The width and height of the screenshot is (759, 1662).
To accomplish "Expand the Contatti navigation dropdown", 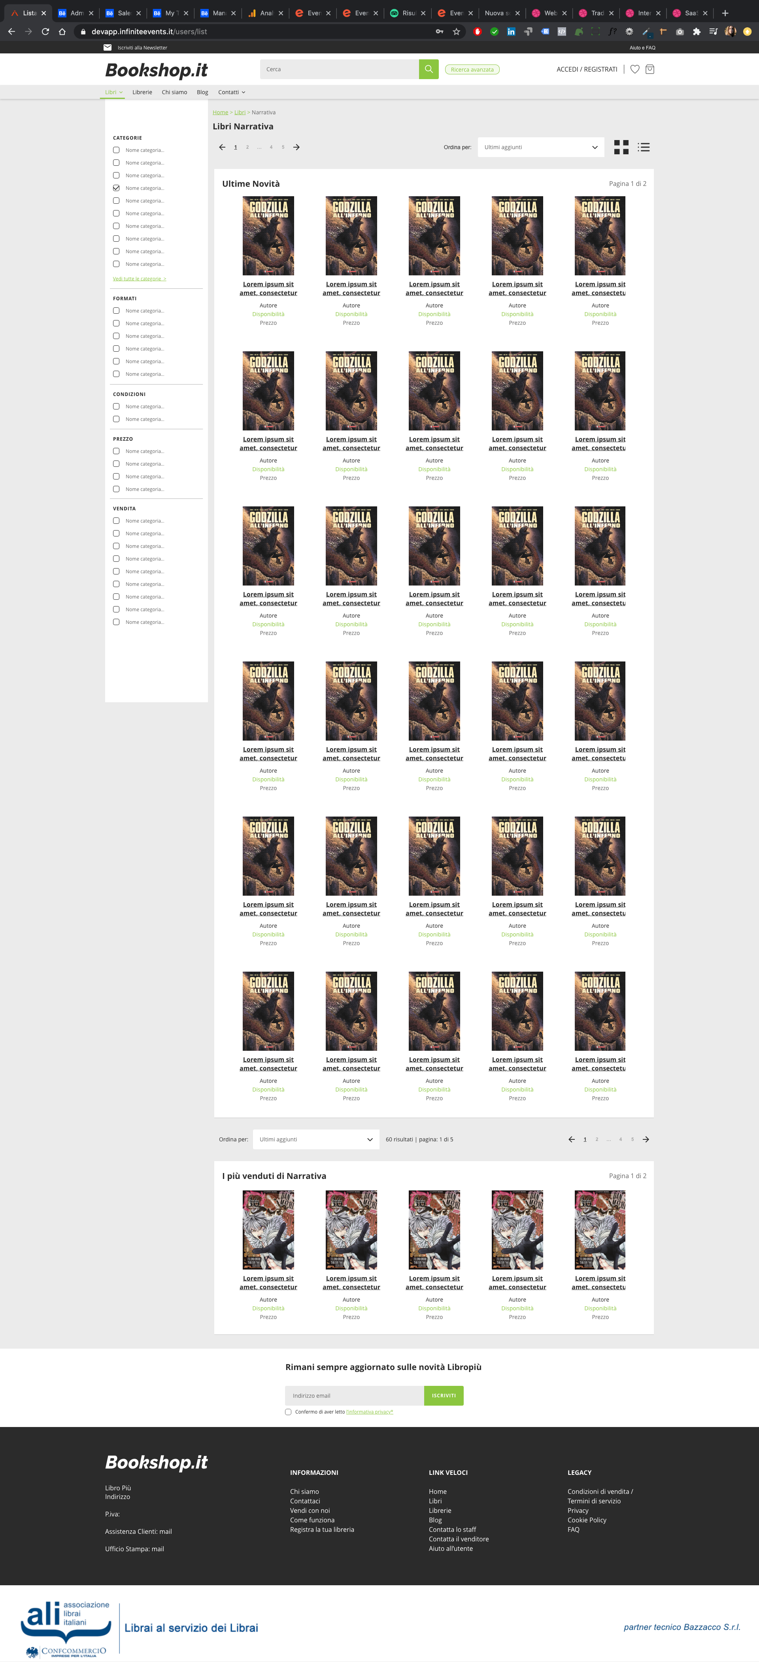I will click(x=232, y=92).
